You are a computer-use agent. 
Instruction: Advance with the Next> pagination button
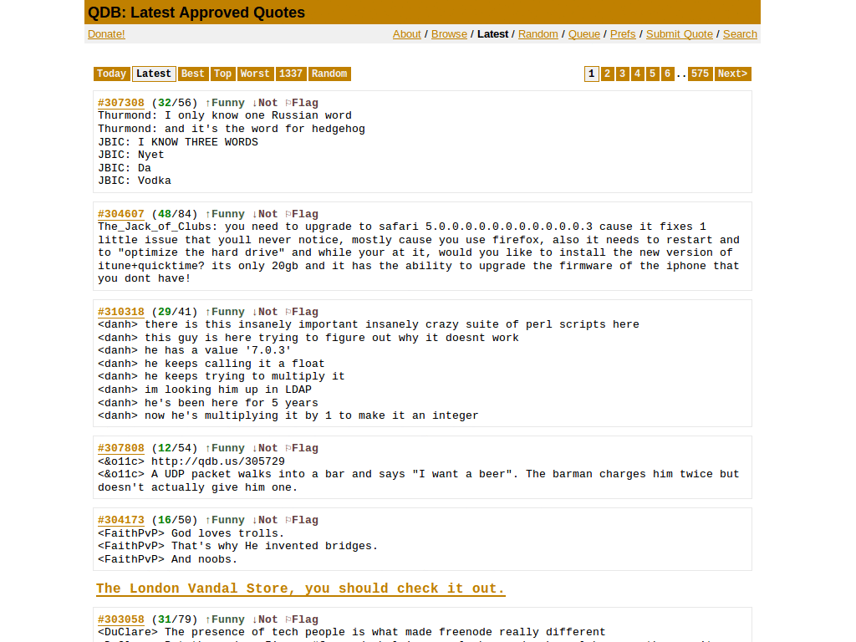coord(732,74)
